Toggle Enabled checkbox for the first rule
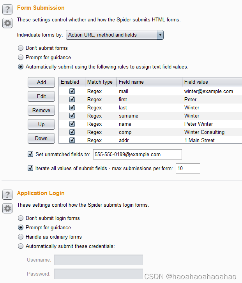This screenshot has width=242, height=283. pos(72,99)
